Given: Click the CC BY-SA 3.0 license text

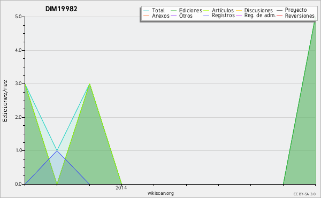Looking at the screenshot, I should [x=304, y=194].
